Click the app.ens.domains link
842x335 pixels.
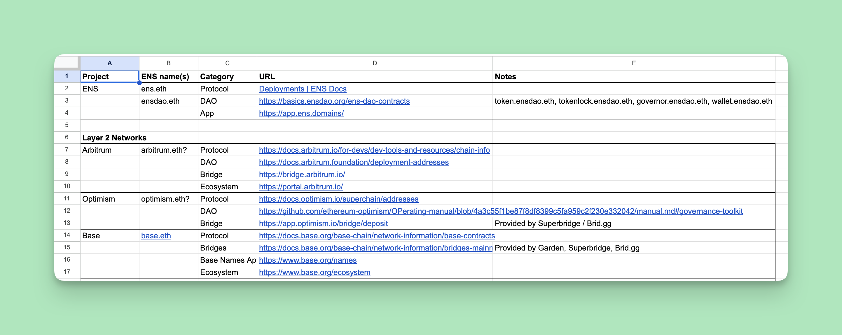pyautogui.click(x=301, y=113)
